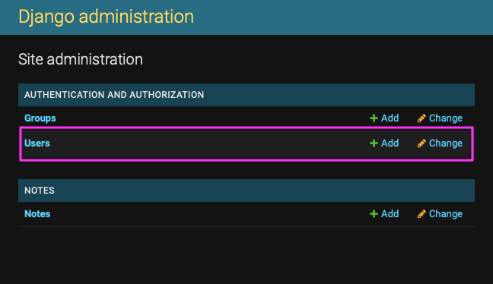493x284 pixels.
Task: Open the Notes model link
Action: (x=37, y=214)
